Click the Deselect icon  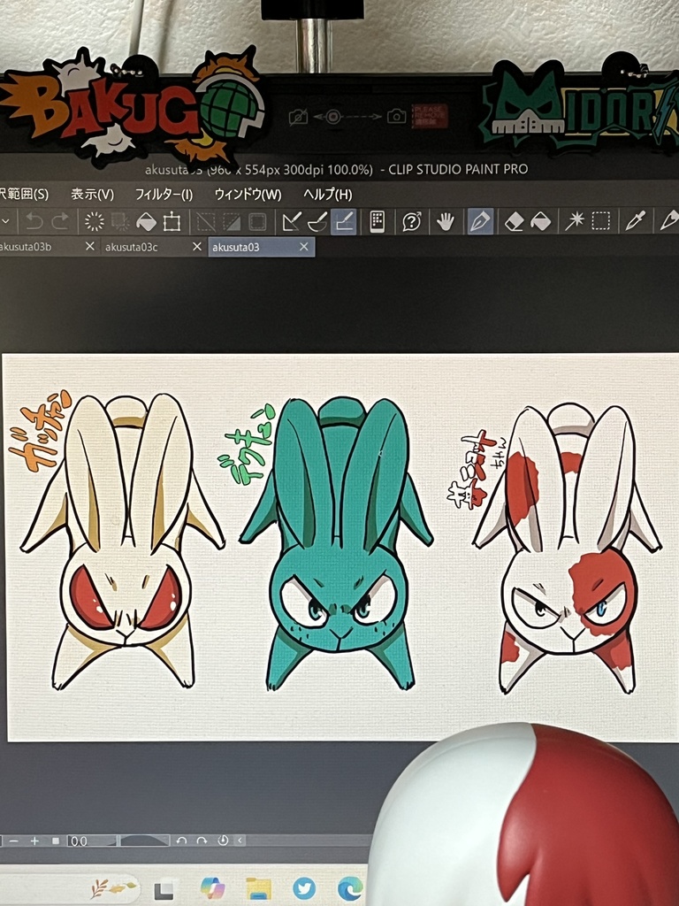205,222
